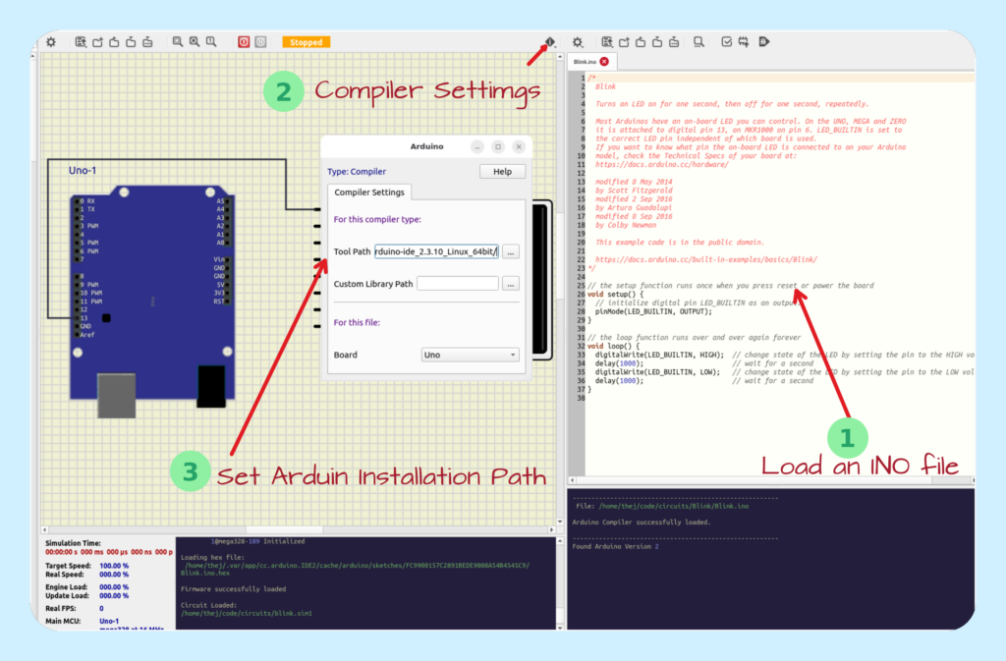
Task: Click the void setup() code line
Action: (x=615, y=295)
